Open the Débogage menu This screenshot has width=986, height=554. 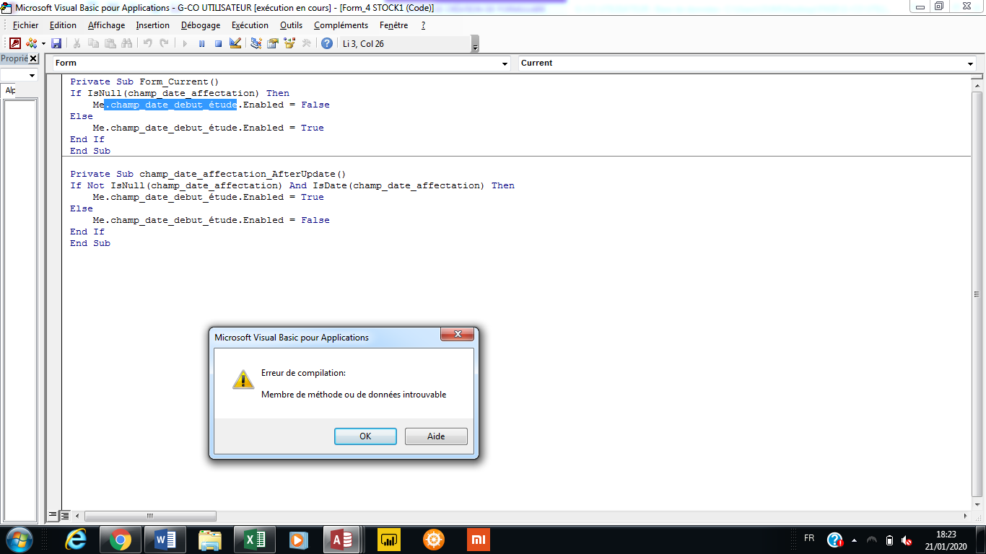201,25
